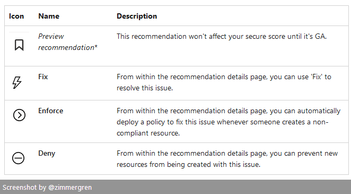The image size is (351, 194).
Task: Click the bold Fix name label
Action: coord(43,77)
